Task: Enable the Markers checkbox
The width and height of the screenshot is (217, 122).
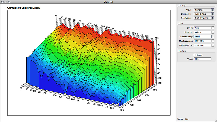Action: pyautogui.click(x=194, y=55)
